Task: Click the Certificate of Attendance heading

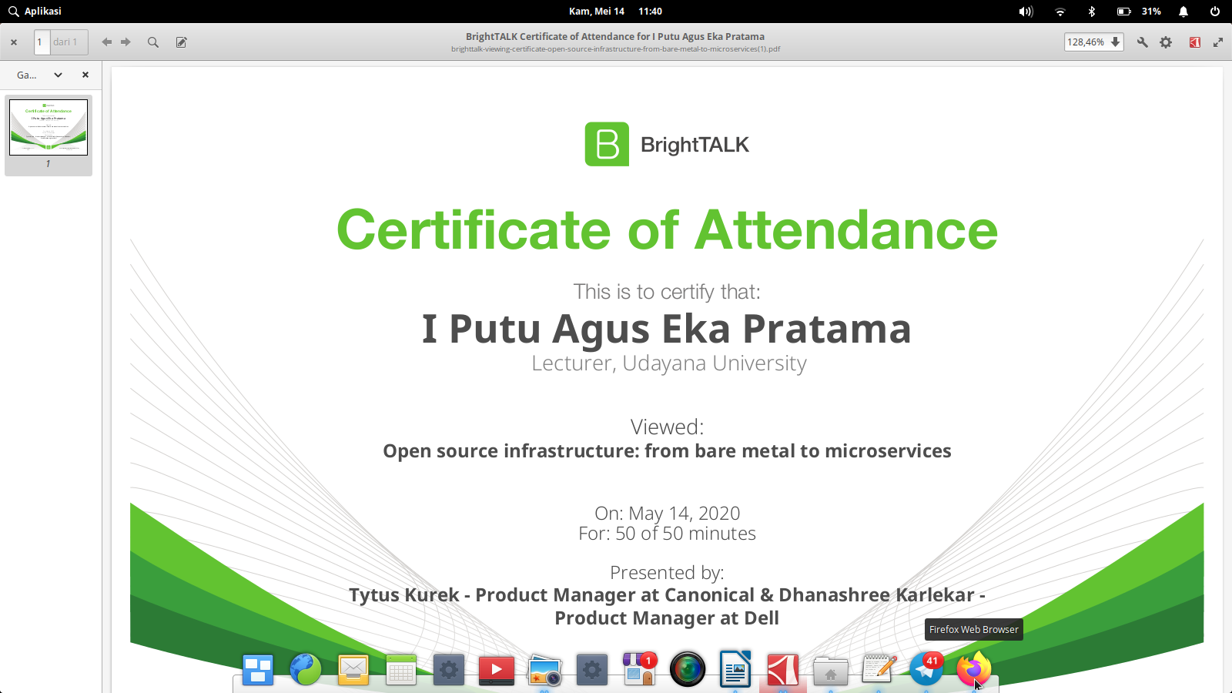Action: click(x=667, y=230)
